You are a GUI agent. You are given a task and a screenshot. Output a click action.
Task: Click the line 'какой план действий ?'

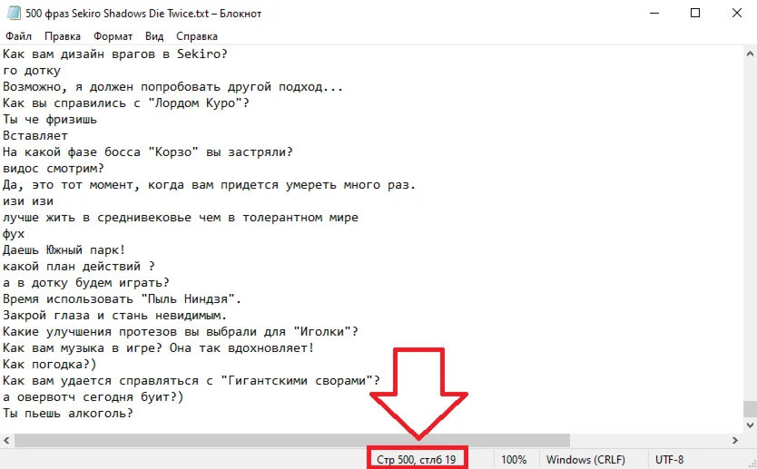point(79,267)
